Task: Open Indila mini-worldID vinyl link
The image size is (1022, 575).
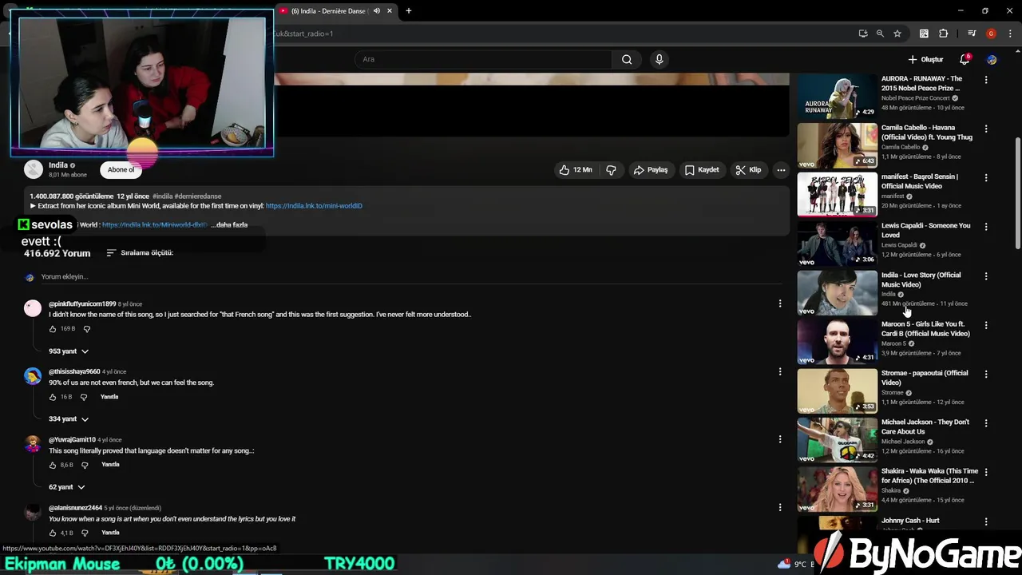Action: click(314, 206)
